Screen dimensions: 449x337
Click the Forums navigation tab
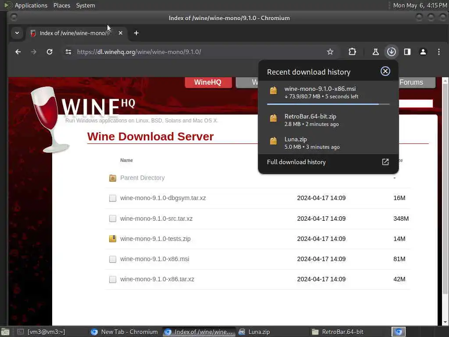tap(417, 82)
